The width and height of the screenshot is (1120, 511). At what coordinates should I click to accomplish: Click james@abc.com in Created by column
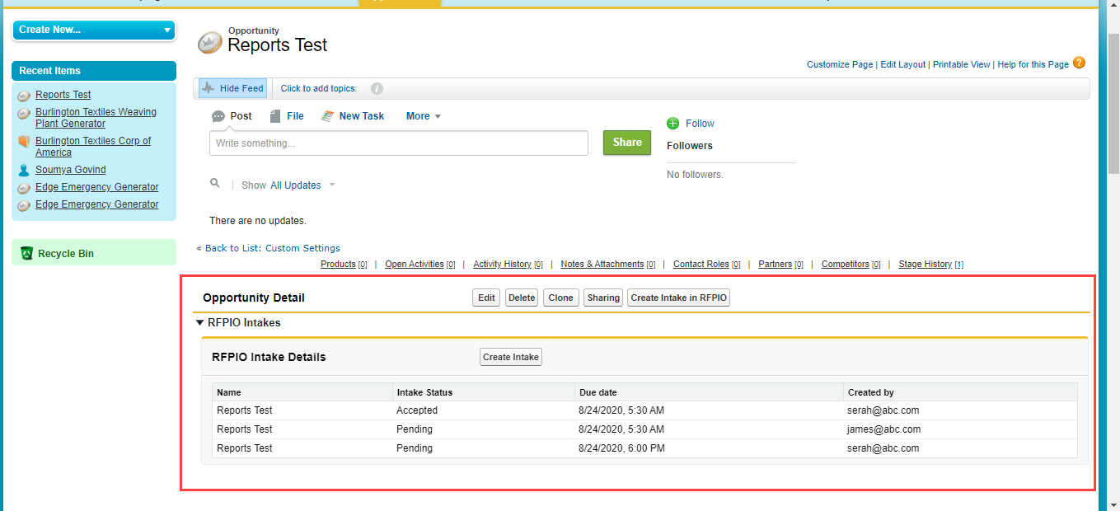click(x=883, y=429)
